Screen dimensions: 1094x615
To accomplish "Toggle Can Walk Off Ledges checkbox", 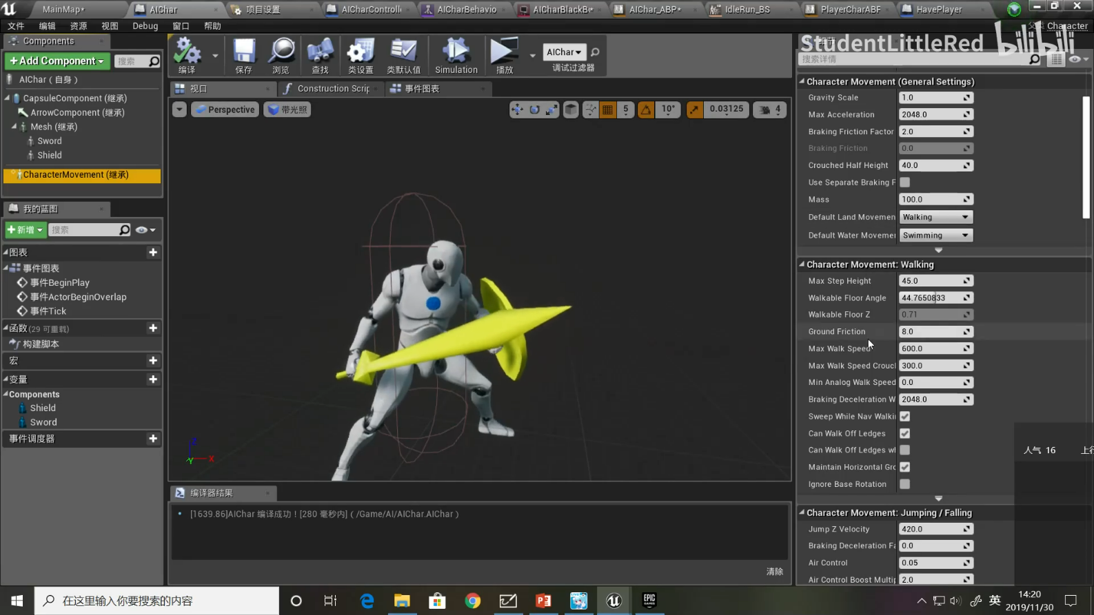I will point(905,434).
